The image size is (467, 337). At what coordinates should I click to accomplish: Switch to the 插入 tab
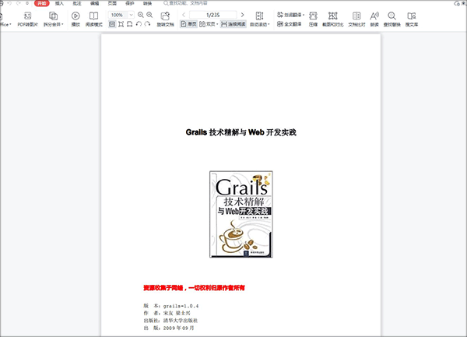coord(60,3)
